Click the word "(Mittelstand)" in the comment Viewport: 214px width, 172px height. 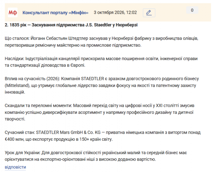pos(17,85)
